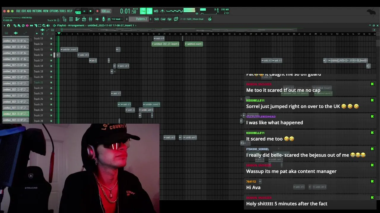Viewport: 380px width, 213px height.
Task: Open the TOOLS menu
Action: 63,11
